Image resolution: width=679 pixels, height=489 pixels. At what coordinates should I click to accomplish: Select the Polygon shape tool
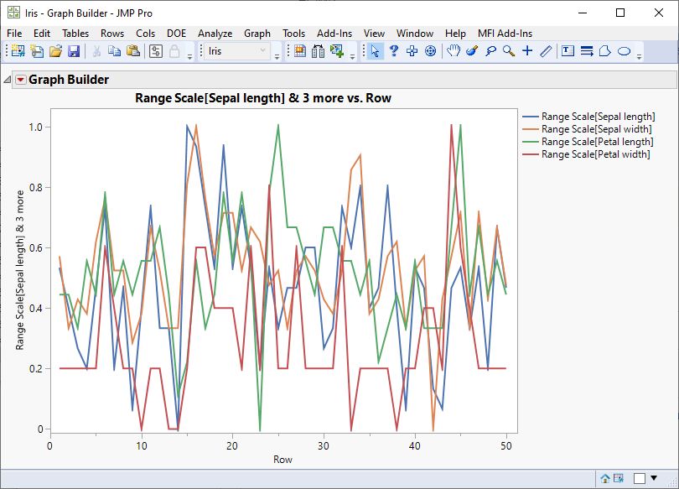(605, 51)
